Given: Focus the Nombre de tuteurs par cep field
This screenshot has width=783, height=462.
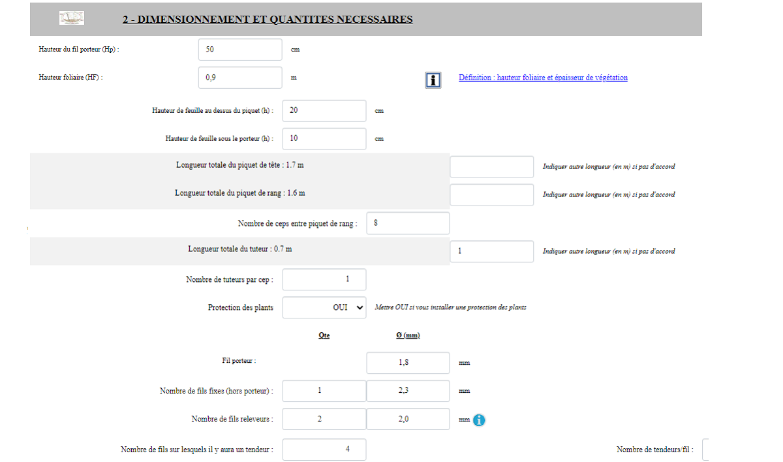Looking at the screenshot, I should click(324, 279).
